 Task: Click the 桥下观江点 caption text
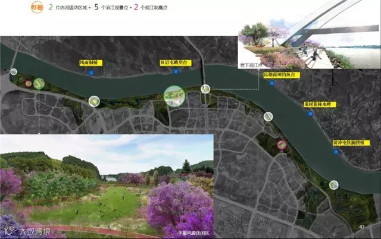point(251,65)
